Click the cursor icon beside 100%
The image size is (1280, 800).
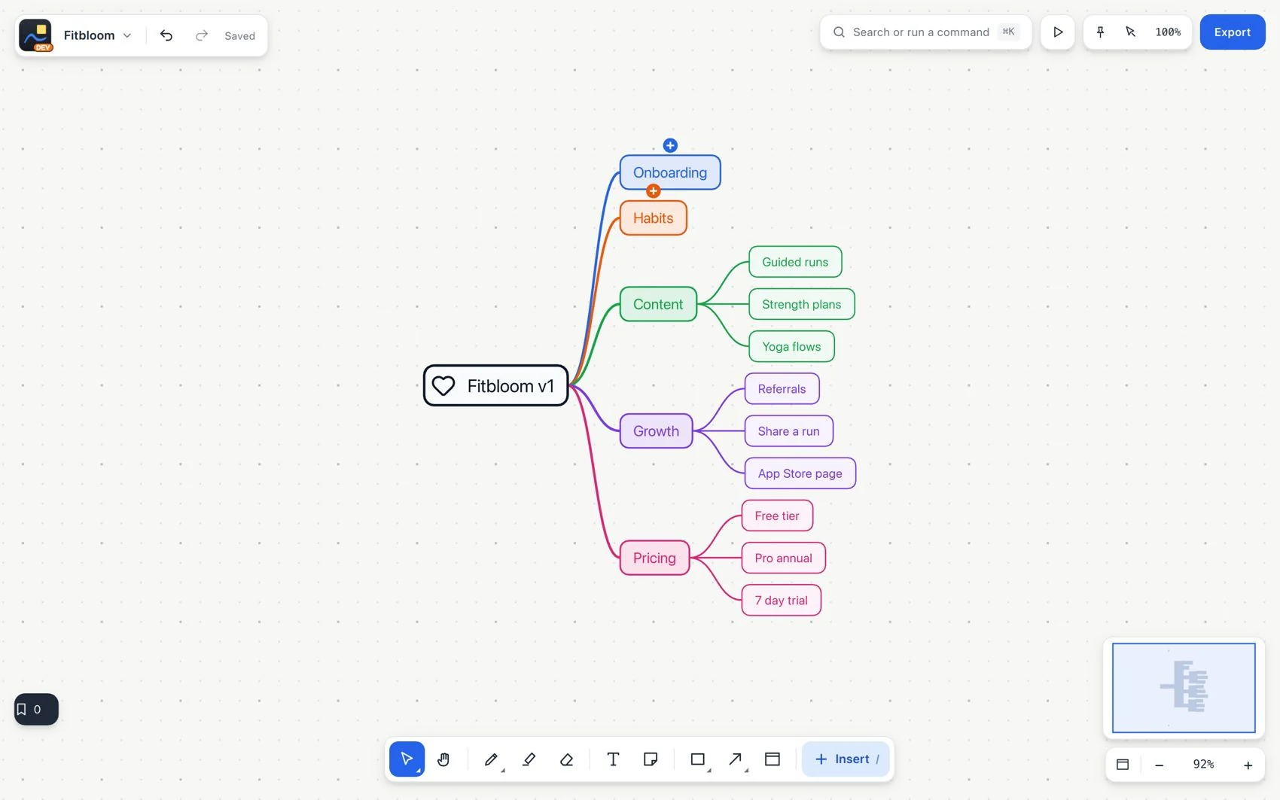[x=1130, y=32]
